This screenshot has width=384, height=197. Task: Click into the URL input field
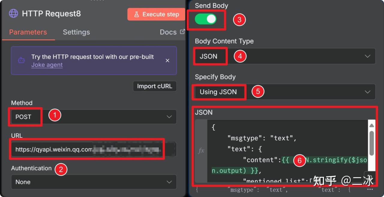point(87,149)
